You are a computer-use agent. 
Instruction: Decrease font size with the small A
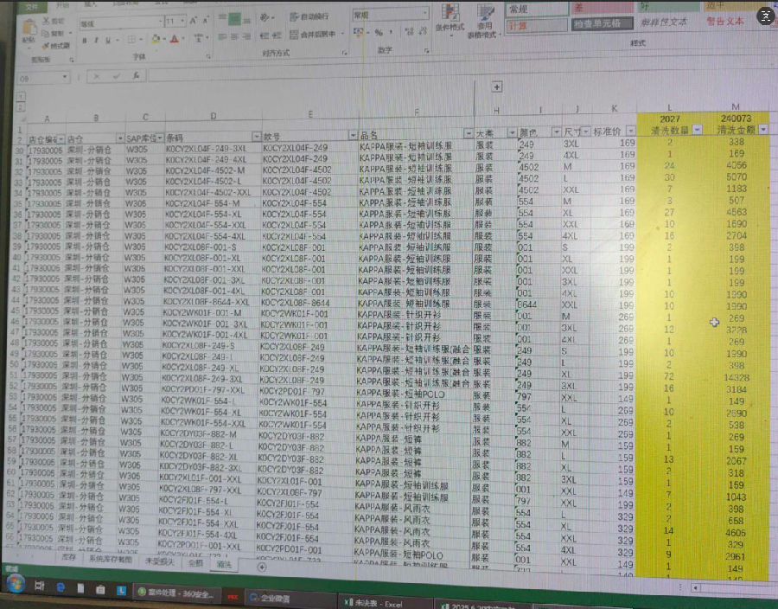tap(206, 21)
